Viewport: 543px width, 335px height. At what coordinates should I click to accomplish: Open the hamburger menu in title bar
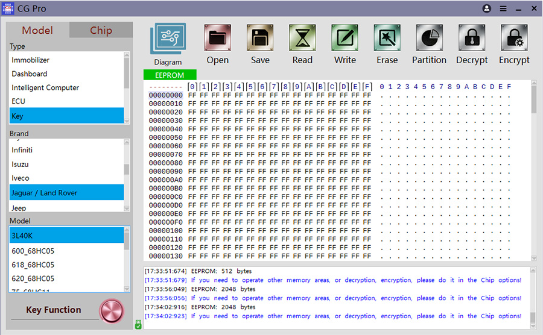[503, 9]
